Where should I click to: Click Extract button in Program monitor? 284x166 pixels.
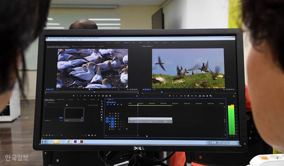[203, 96]
